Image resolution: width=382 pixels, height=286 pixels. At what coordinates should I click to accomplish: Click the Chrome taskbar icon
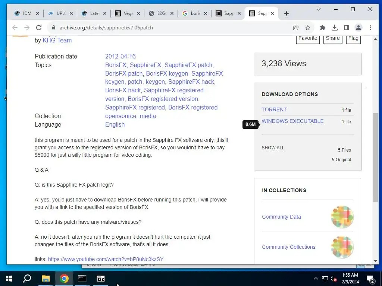pos(64,279)
